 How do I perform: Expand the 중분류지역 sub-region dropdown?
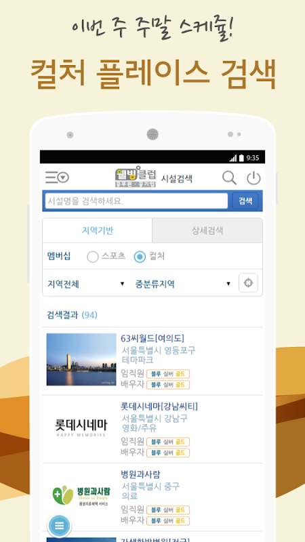[x=182, y=284]
